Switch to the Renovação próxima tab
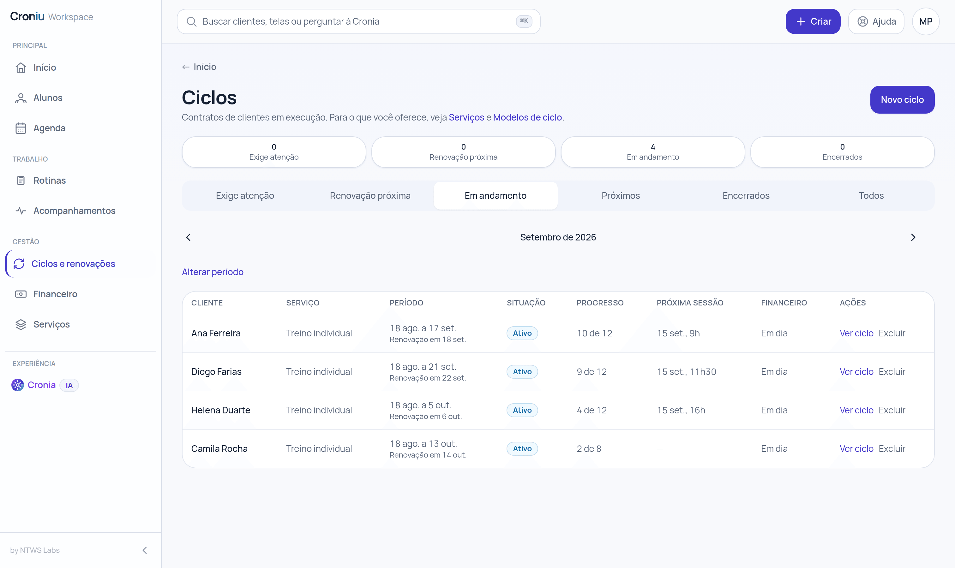The image size is (955, 568). (370, 196)
